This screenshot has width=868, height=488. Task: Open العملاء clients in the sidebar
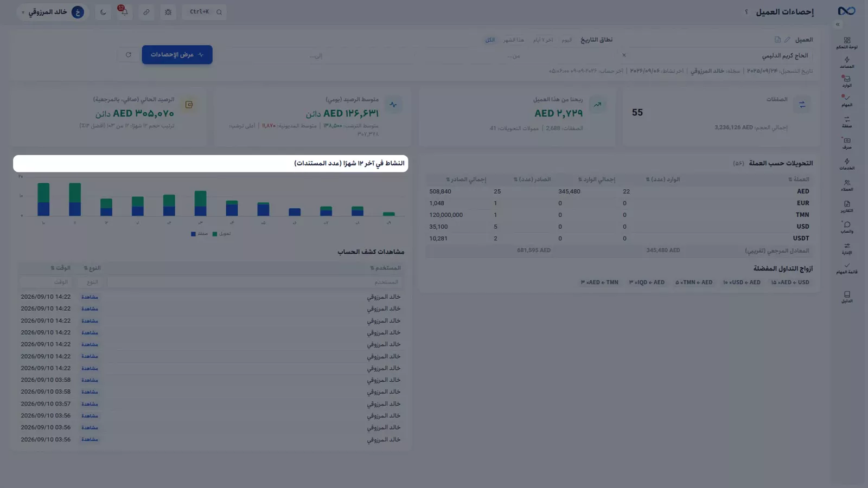pos(847,185)
